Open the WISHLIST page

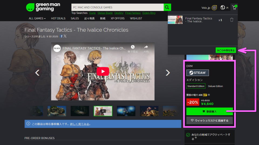click(x=136, y=19)
